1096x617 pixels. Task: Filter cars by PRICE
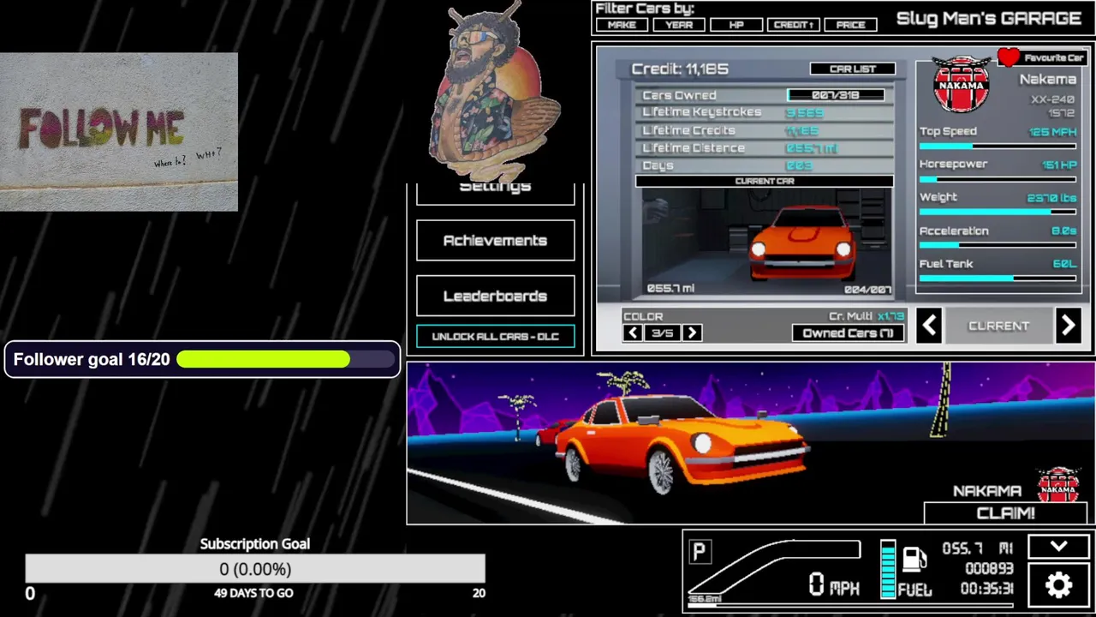(x=850, y=25)
